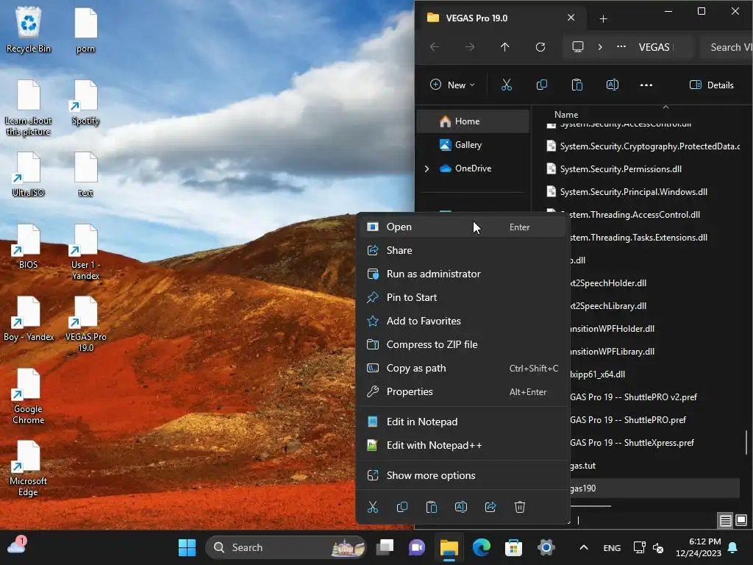Click the Delete trash icon in context menu
The image size is (753, 565).
pos(520,507)
